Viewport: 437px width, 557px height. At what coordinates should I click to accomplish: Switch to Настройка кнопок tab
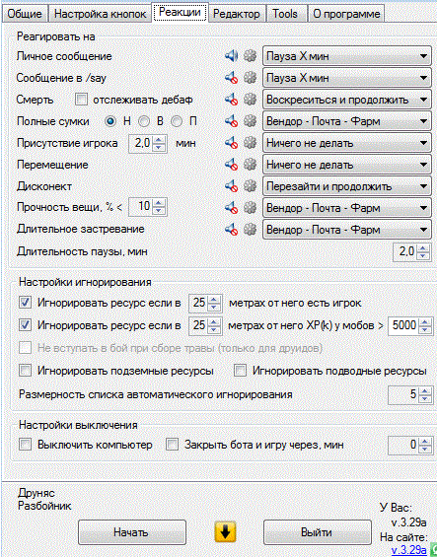tap(101, 14)
